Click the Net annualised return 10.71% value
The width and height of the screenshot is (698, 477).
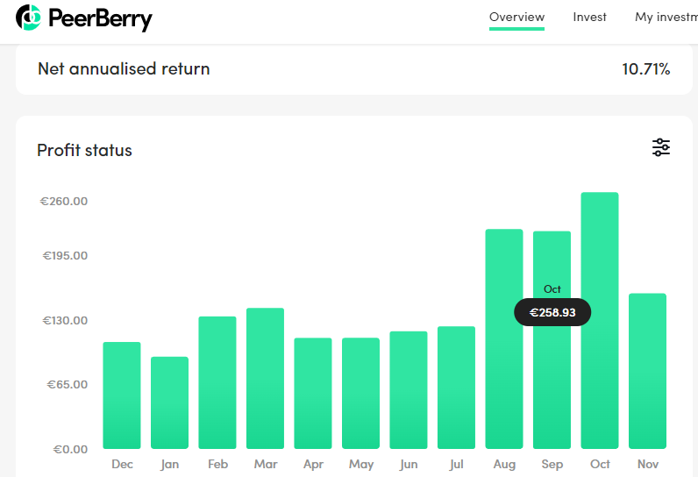646,69
